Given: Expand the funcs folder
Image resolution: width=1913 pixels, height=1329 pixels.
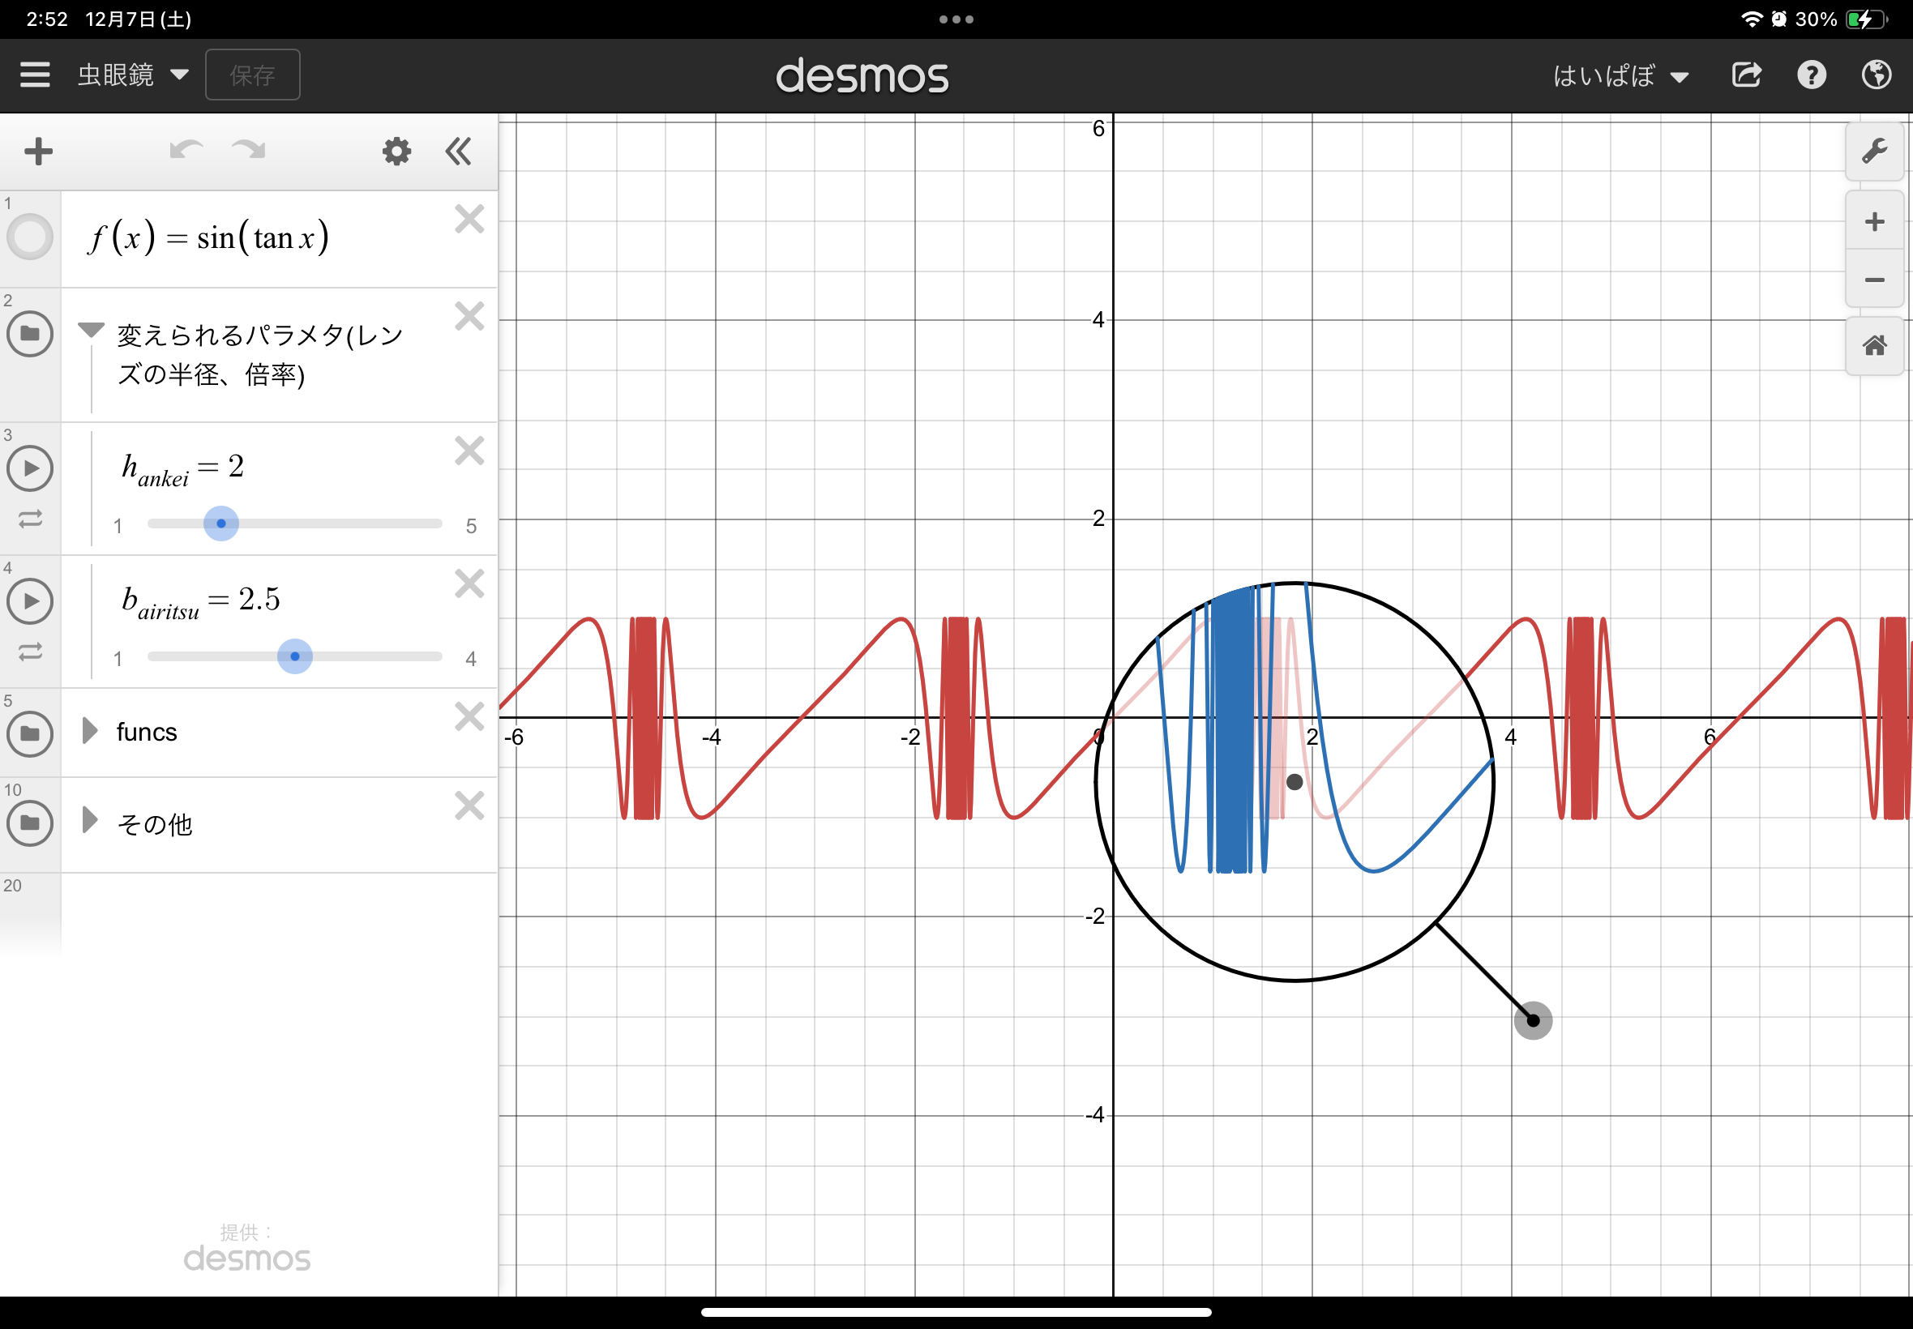Looking at the screenshot, I should pos(90,731).
